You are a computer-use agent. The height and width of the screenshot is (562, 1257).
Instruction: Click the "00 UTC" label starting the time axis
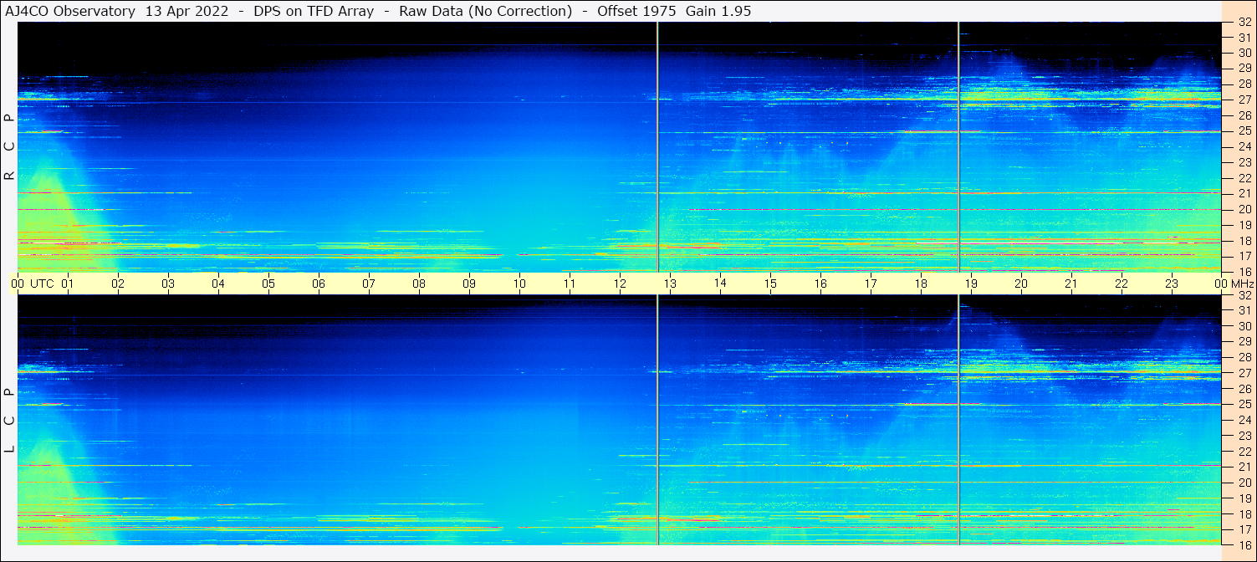[33, 284]
